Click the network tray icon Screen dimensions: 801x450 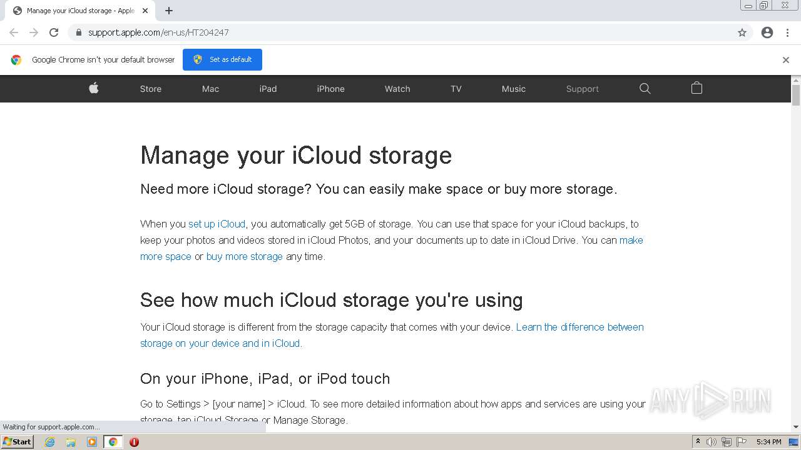point(727,442)
